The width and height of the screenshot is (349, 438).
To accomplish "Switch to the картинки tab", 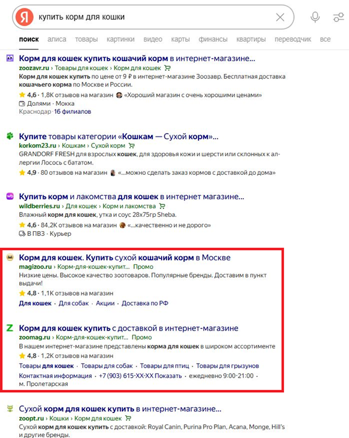I will point(120,40).
